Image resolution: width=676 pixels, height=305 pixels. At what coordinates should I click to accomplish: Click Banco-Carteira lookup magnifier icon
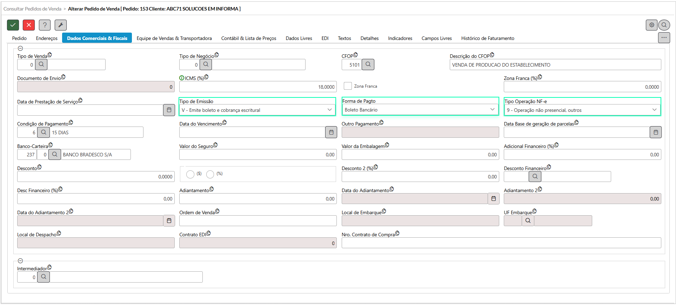pos(54,154)
